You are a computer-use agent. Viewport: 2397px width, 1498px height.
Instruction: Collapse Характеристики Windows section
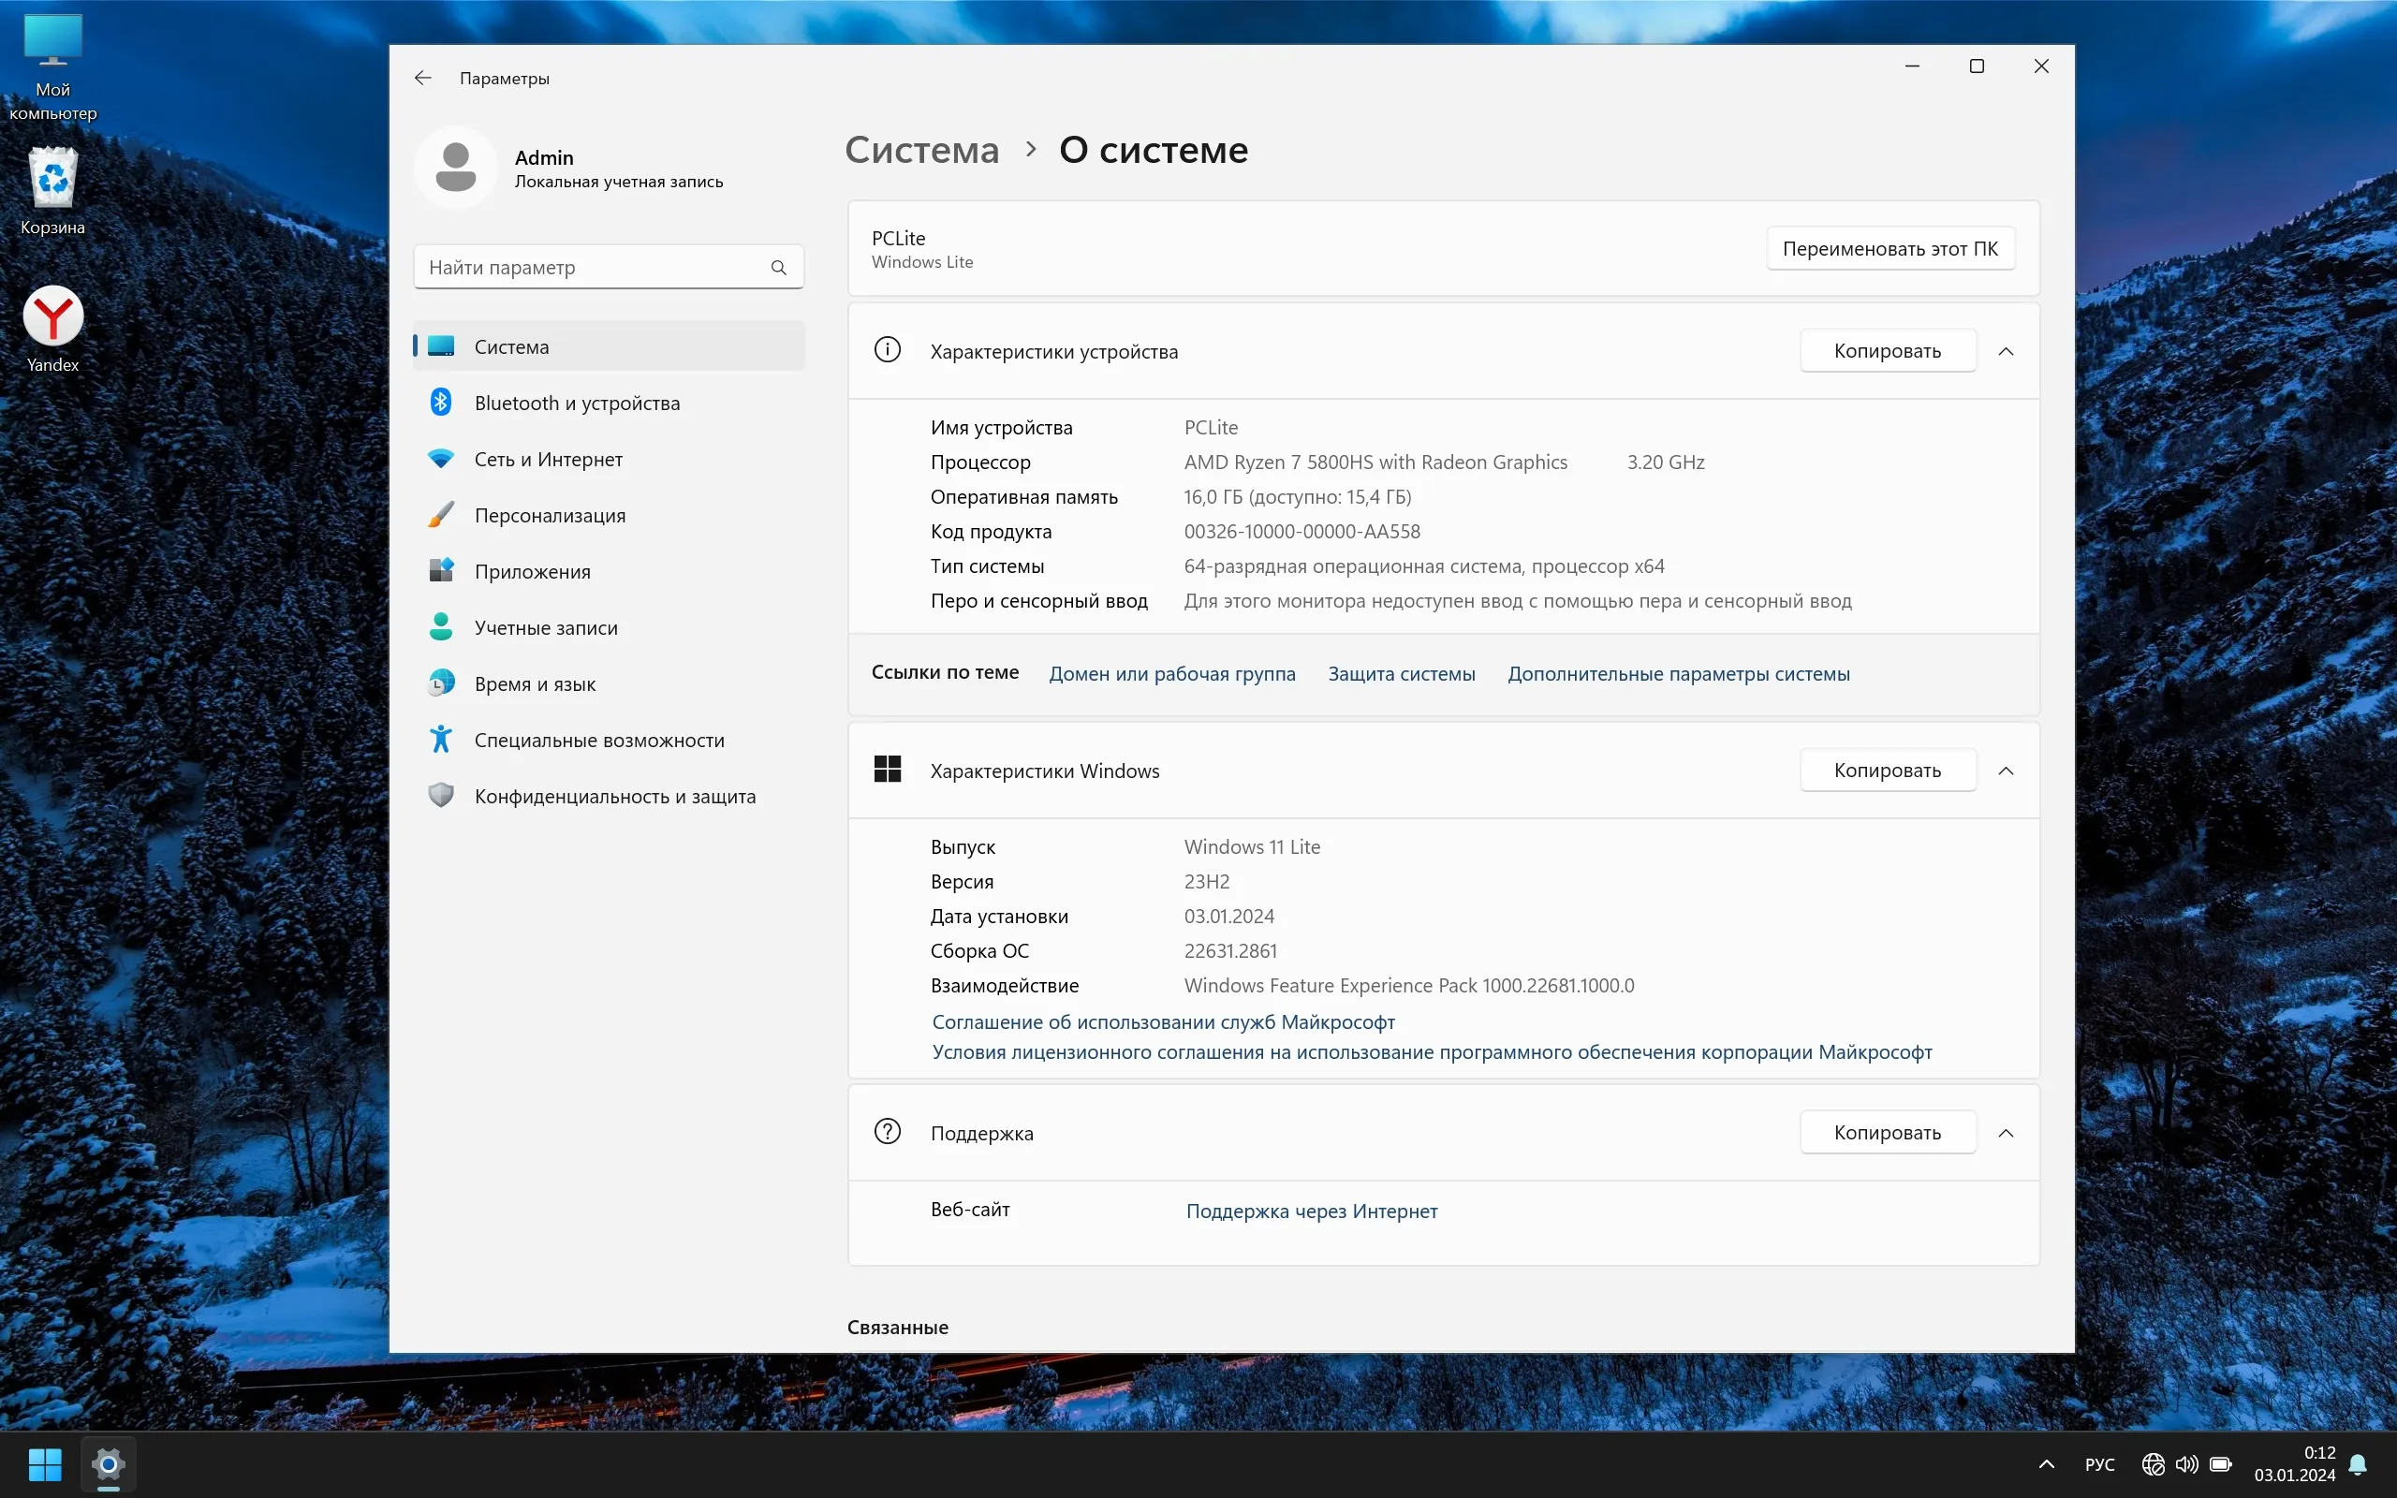(2006, 771)
